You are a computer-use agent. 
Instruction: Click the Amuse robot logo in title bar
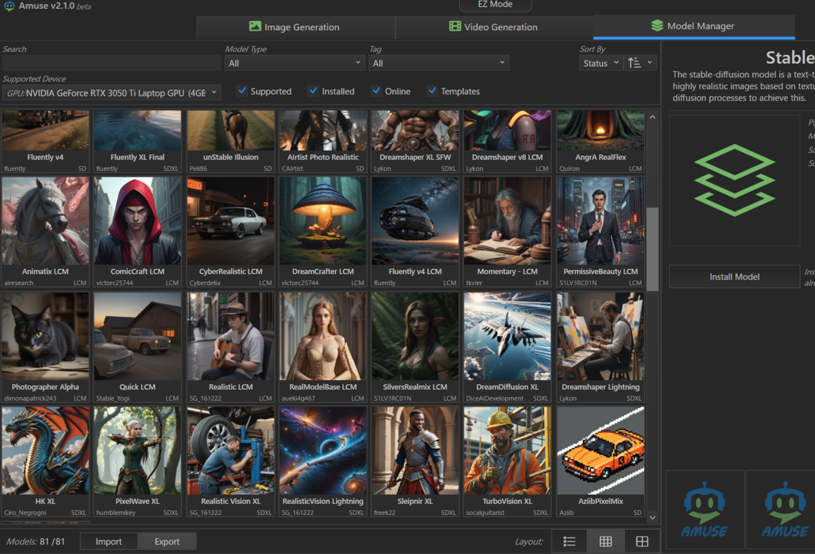point(9,7)
